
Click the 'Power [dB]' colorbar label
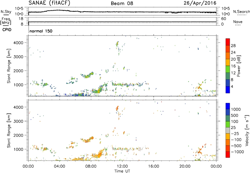pyautogui.click(x=238, y=66)
